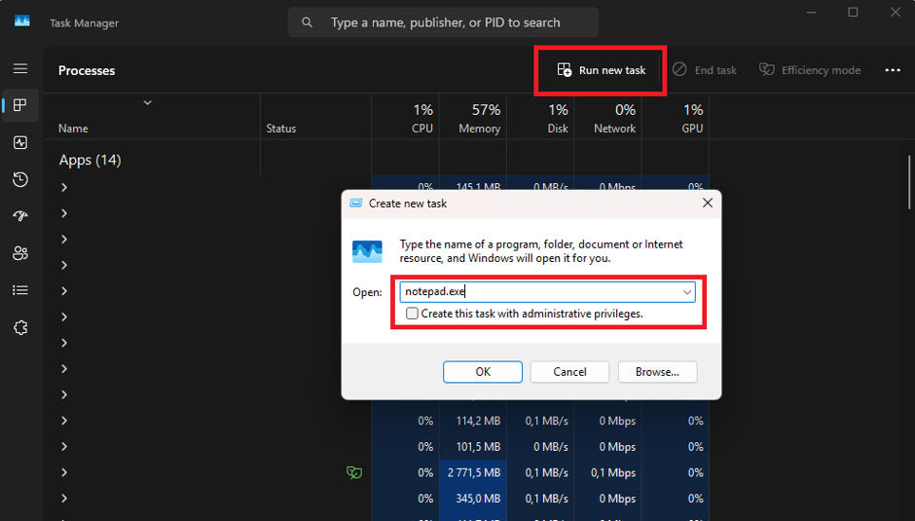Enable Create this task with administrative privileges

(412, 313)
